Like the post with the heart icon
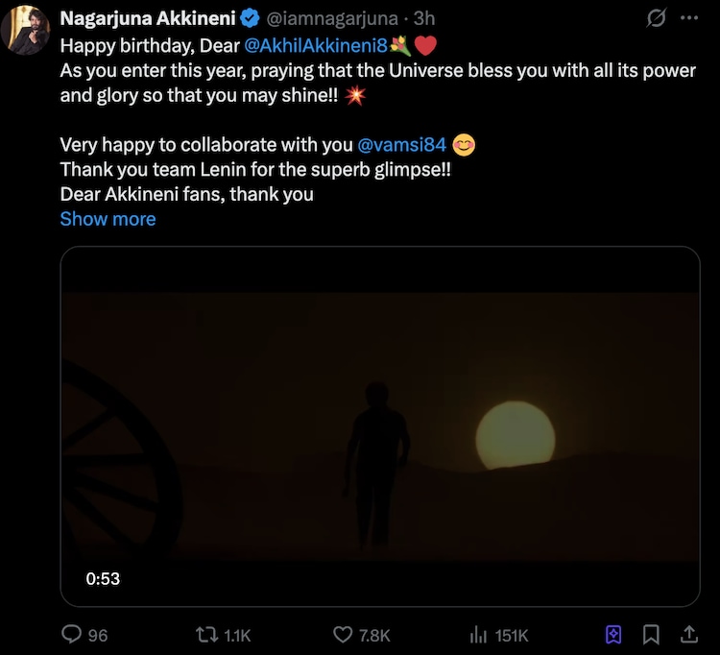The height and width of the screenshot is (655, 720). pos(345,635)
